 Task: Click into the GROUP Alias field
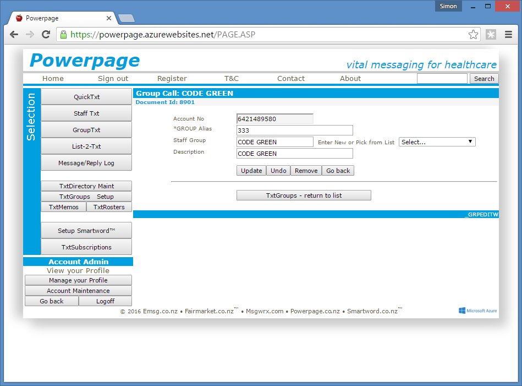coord(294,131)
